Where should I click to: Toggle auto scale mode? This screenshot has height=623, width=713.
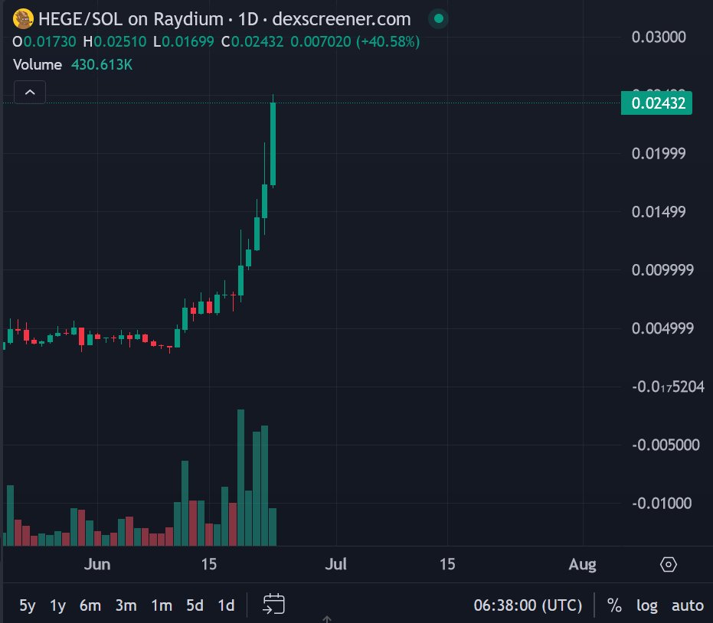[688, 605]
